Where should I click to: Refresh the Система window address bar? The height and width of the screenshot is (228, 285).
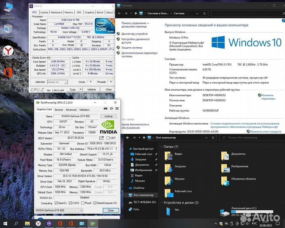point(204,14)
